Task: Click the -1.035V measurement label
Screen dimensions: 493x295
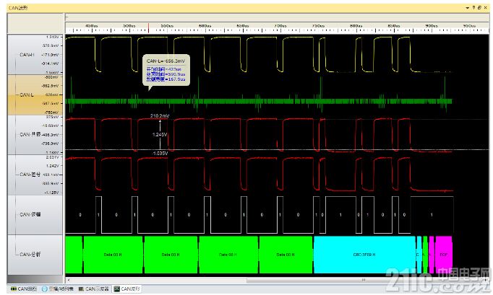Action: tap(160, 154)
